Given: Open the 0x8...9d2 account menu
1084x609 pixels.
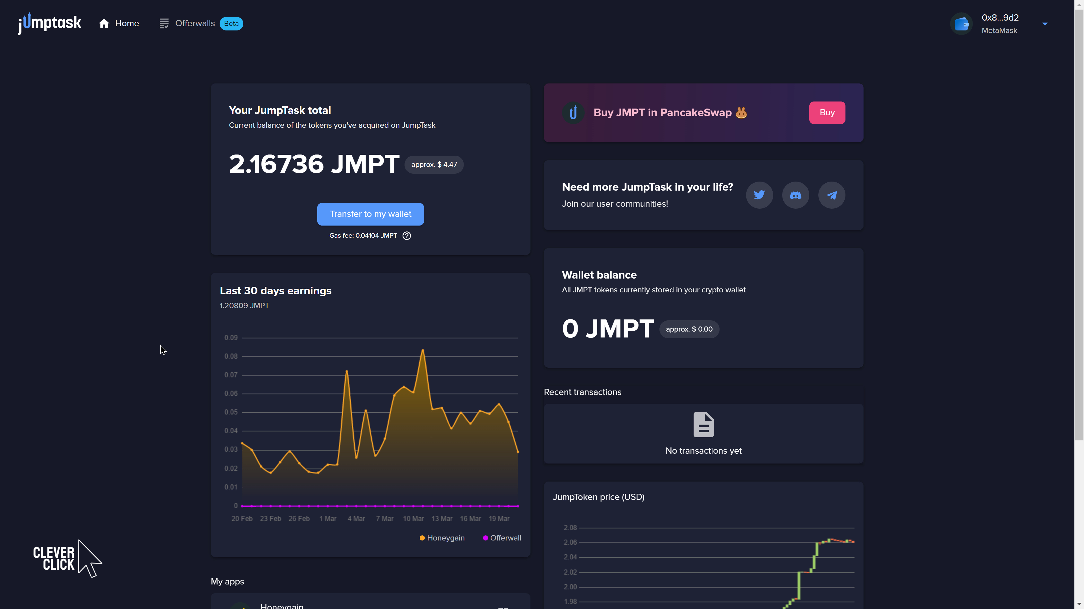Looking at the screenshot, I should 1000,18.
